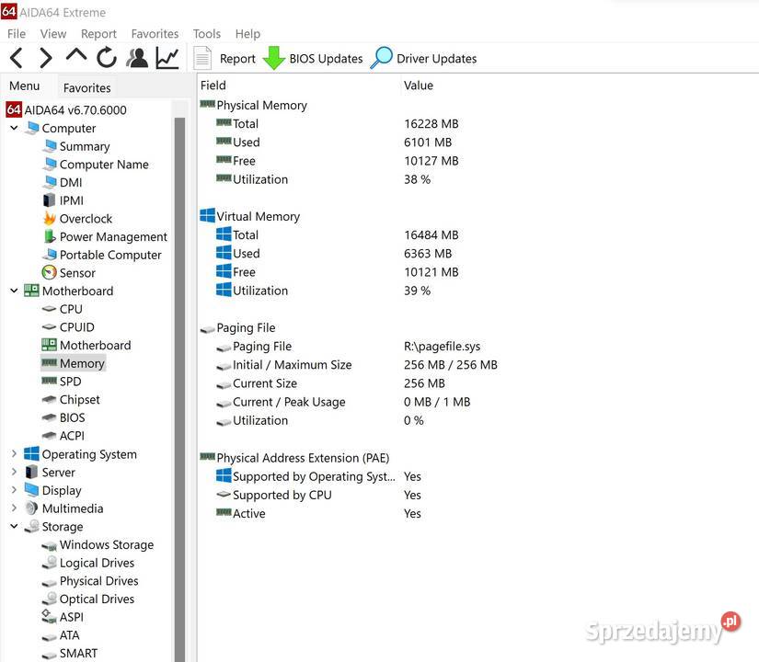Open the graph chart toolbar icon
759x662 pixels.
click(x=167, y=58)
